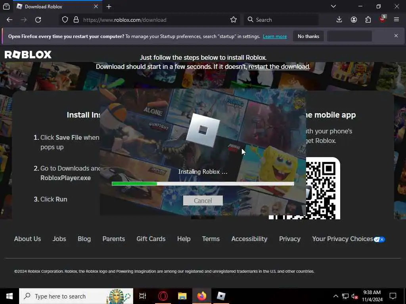This screenshot has height=304, width=406.
Task: Open the Jobs footer link
Action: 59,239
